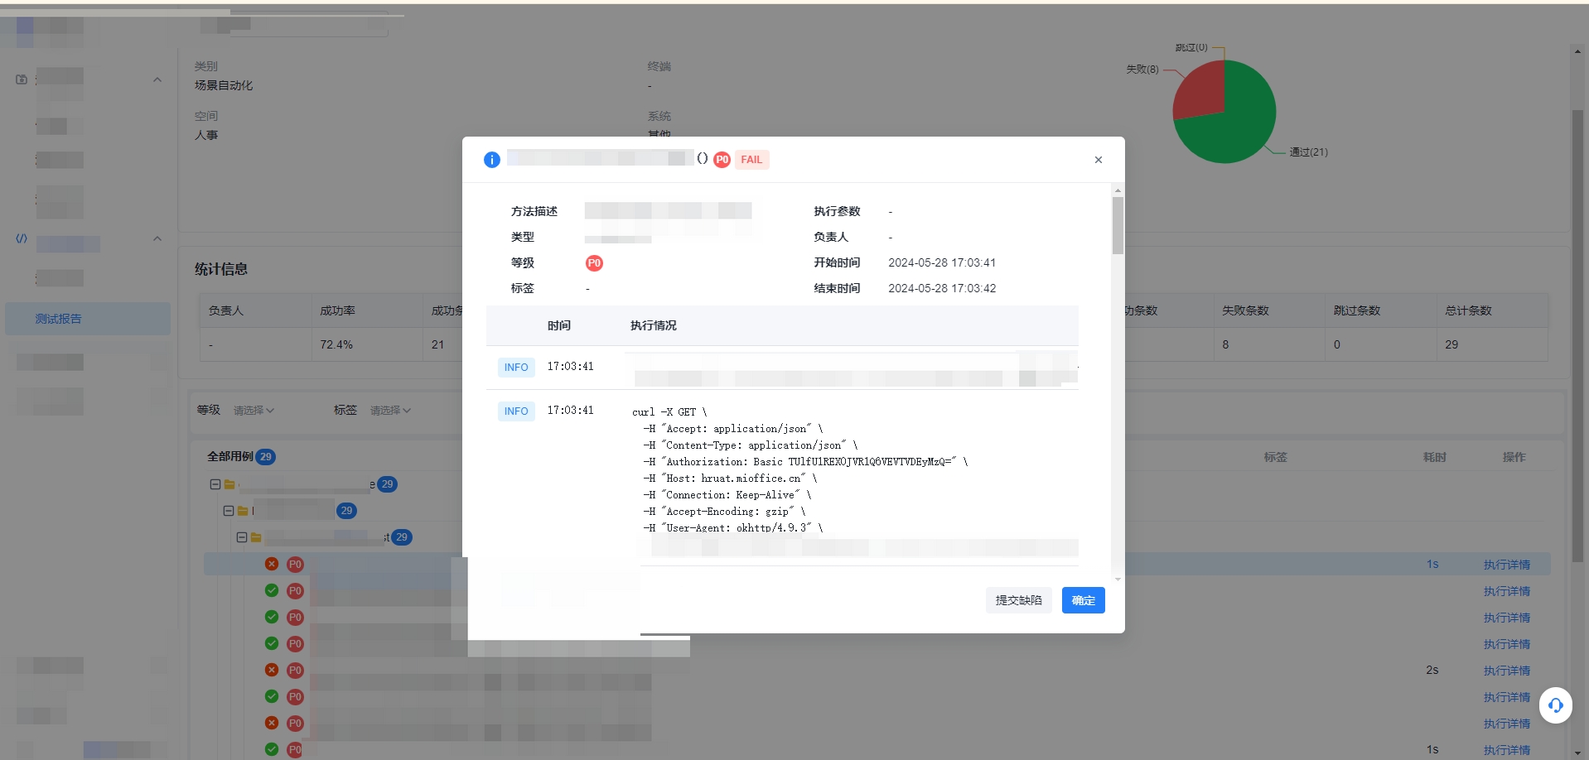Collapse the code-icon sidebar group chevron

[157, 238]
